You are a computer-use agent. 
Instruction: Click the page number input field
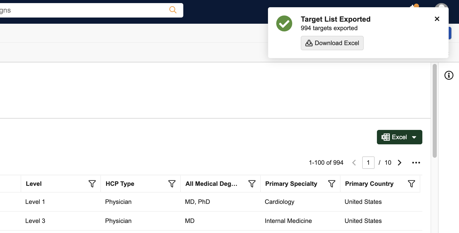pos(368,163)
